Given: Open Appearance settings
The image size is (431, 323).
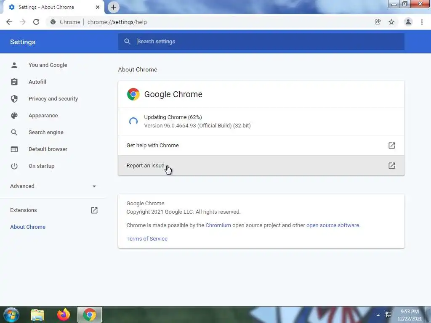Looking at the screenshot, I should coord(43,116).
